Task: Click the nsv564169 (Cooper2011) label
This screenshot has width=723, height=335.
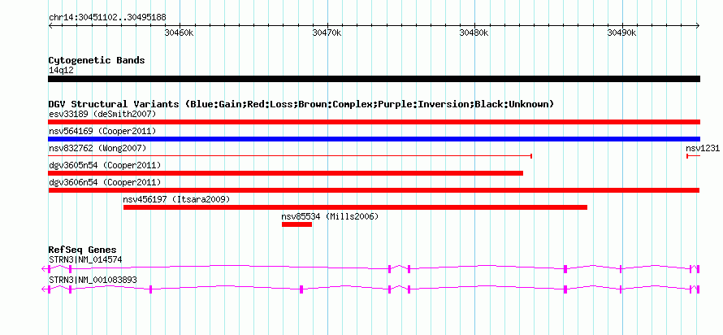Action: coord(102,132)
